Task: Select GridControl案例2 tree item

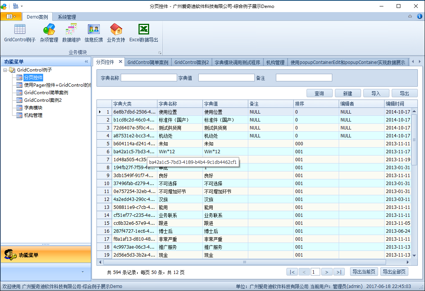Action: click(43, 100)
